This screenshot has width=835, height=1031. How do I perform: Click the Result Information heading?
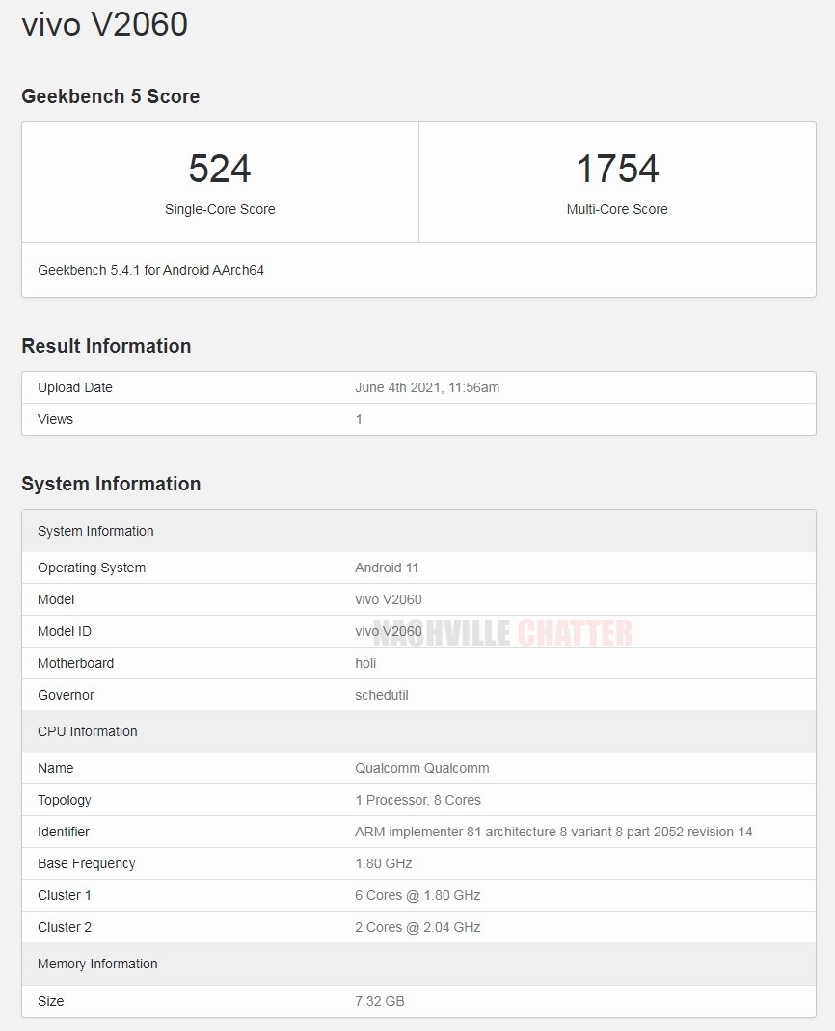(x=106, y=346)
